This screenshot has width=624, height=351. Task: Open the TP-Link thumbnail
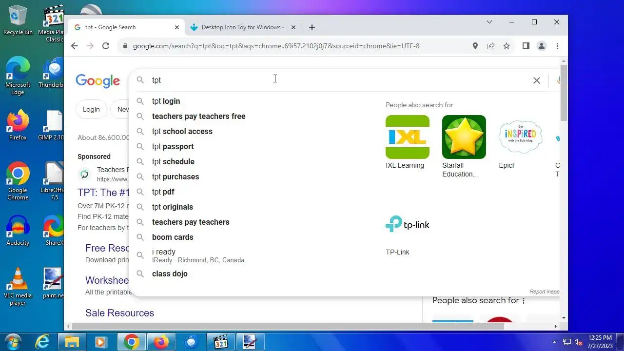point(408,224)
